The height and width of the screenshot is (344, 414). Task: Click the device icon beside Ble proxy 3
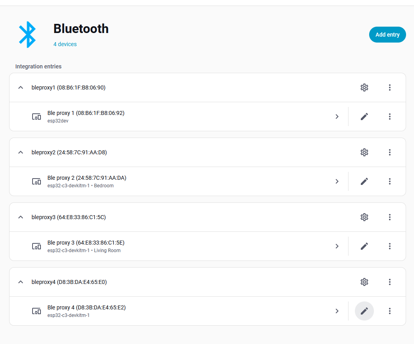click(x=36, y=246)
